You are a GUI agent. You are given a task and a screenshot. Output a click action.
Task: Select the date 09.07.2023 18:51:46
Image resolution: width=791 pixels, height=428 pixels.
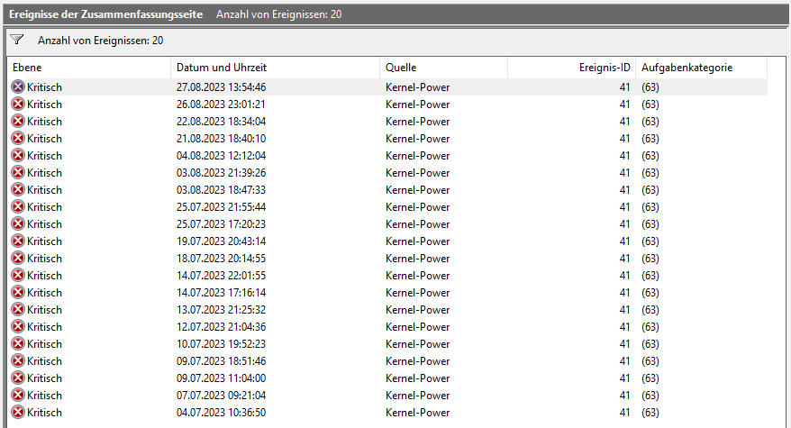click(x=221, y=362)
